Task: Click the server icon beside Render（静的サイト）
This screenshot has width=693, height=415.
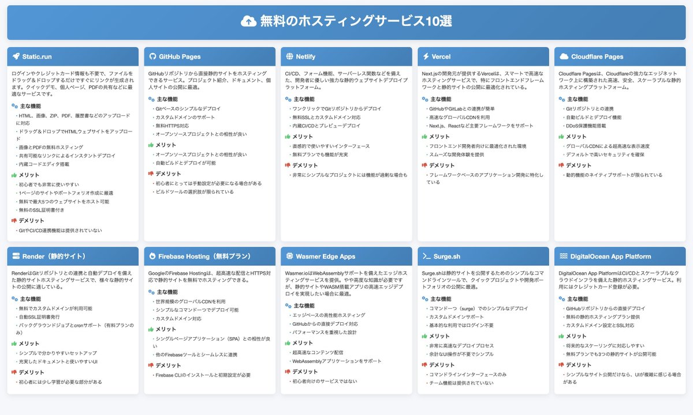Action: pyautogui.click(x=16, y=256)
